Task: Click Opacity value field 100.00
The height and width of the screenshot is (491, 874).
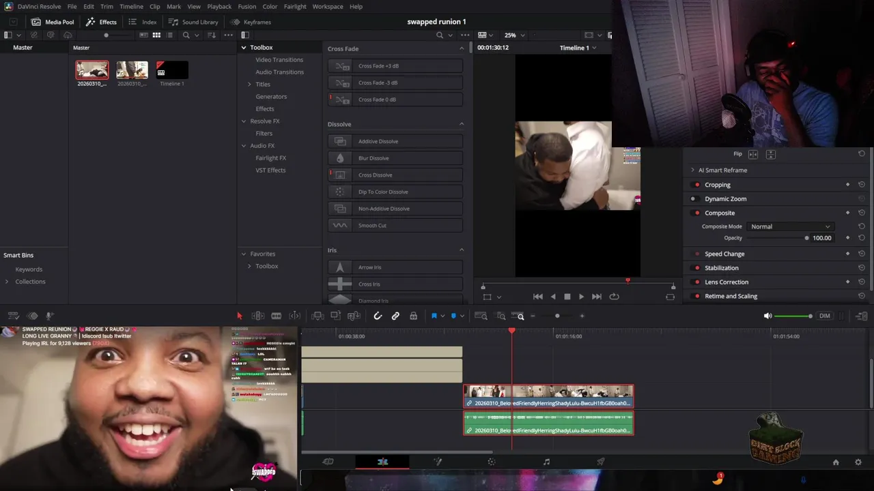Action: point(822,238)
